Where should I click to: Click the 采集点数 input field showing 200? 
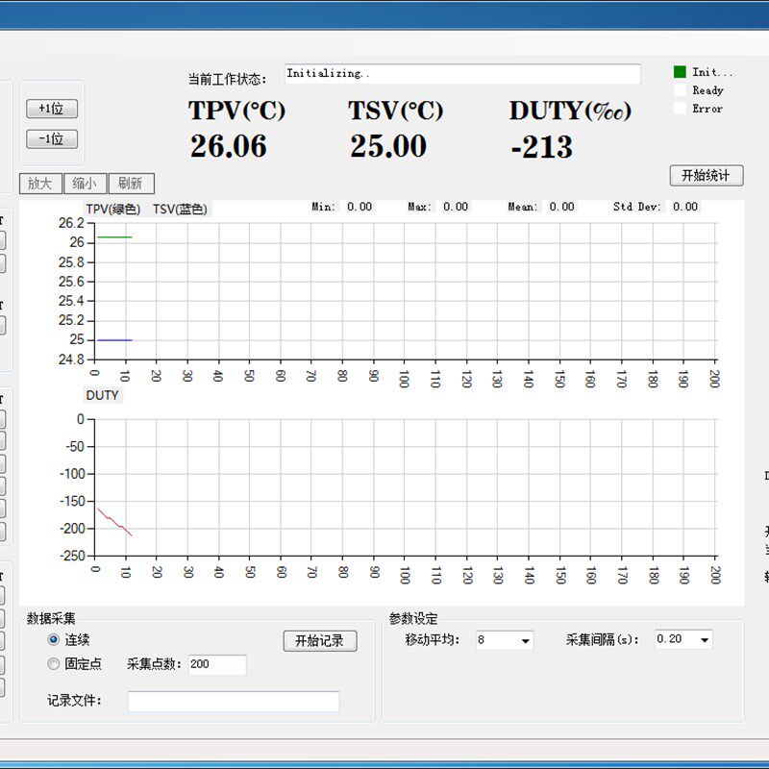(x=217, y=664)
